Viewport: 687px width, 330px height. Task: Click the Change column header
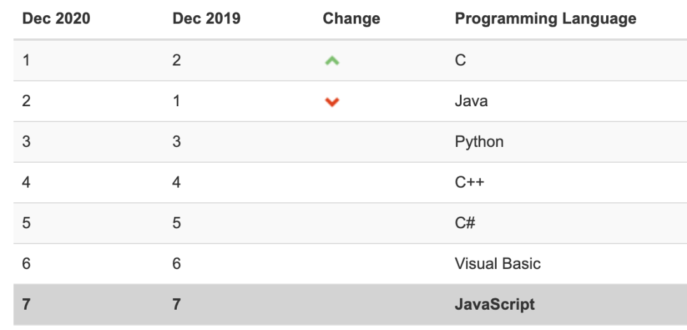point(351,18)
